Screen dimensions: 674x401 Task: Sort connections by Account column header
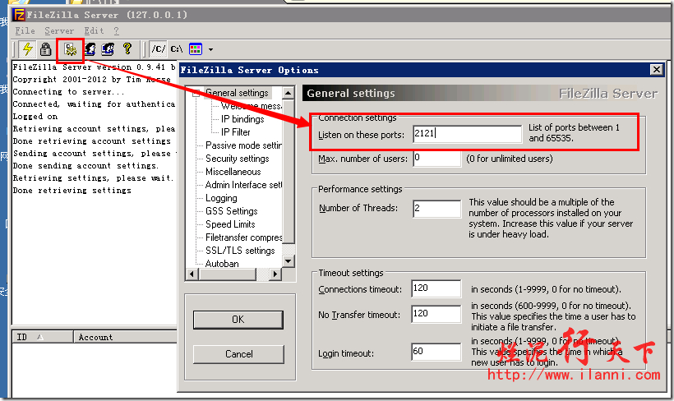click(126, 337)
